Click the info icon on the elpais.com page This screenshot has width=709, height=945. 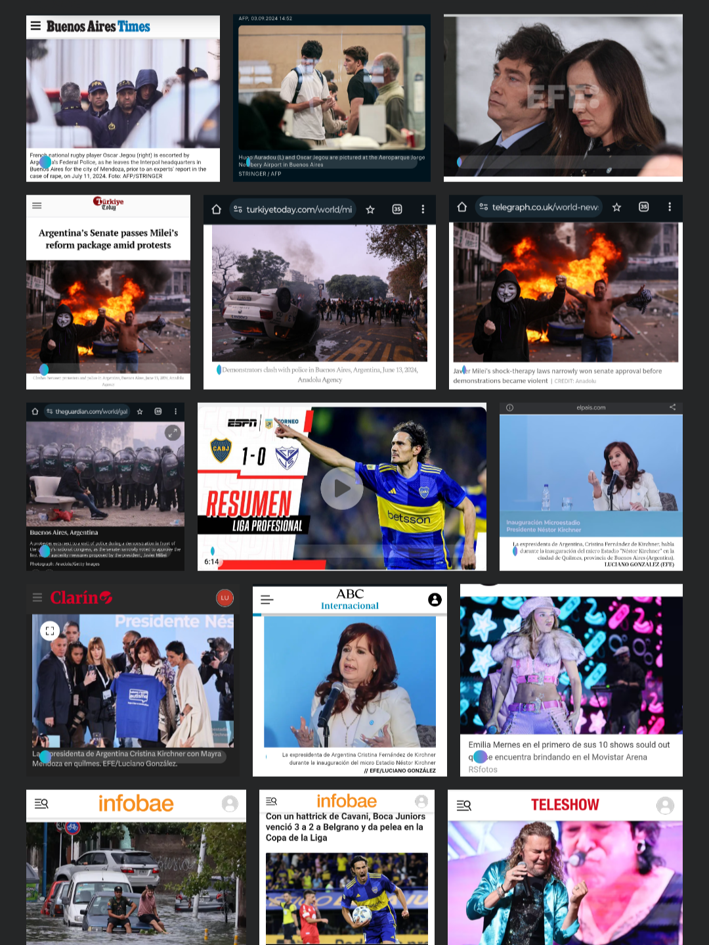point(511,407)
